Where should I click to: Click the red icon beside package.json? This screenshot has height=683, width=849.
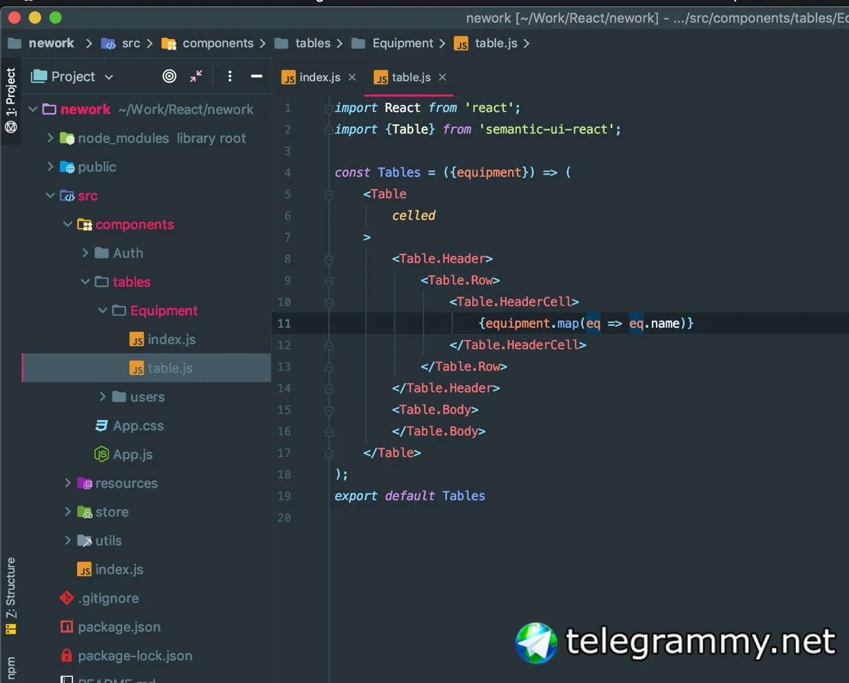click(67, 627)
